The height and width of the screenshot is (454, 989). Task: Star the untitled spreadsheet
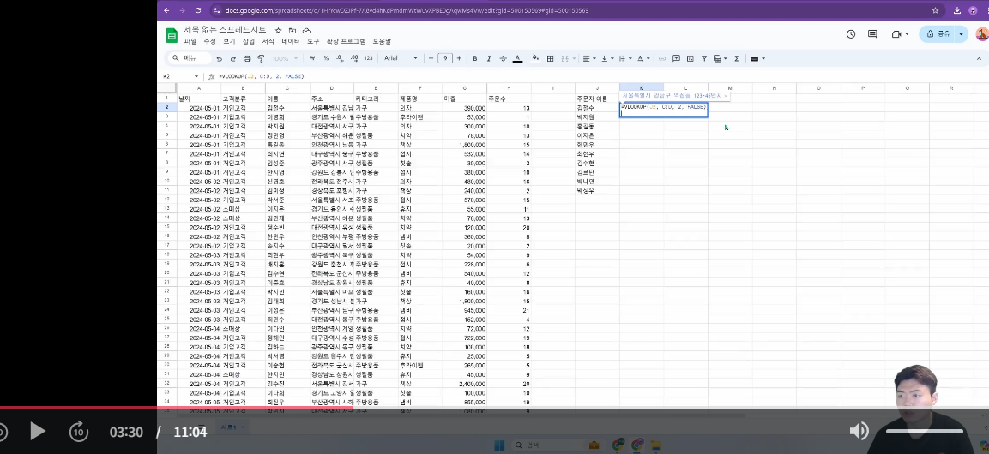point(278,30)
